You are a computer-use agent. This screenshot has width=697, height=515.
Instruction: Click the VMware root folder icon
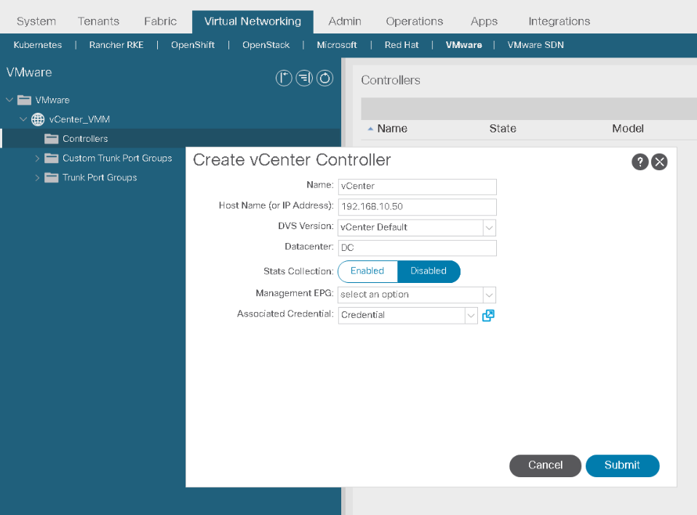point(24,100)
